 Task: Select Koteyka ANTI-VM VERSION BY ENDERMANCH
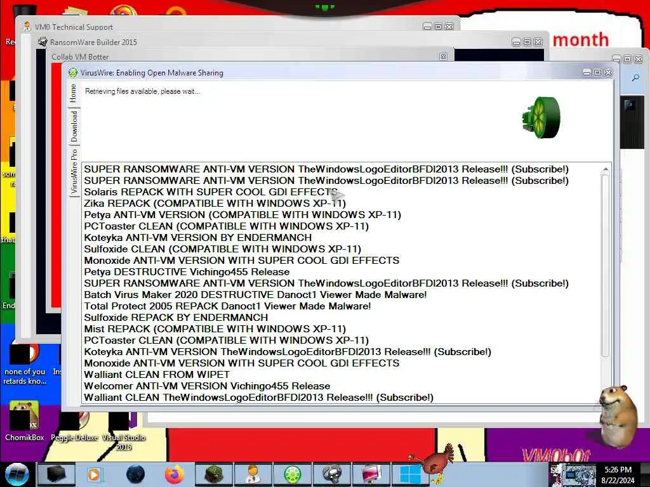(198, 237)
